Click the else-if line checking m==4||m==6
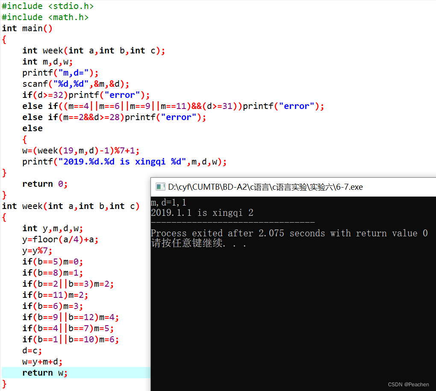436x391 pixels. point(173,106)
